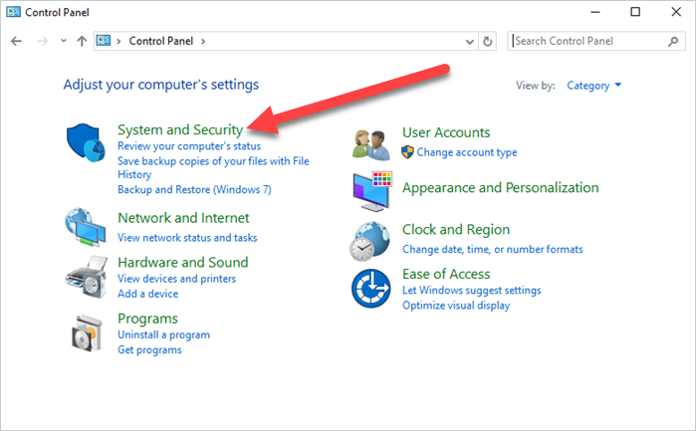This screenshot has height=431, width=696.
Task: Expand the address bar history dropdown
Action: tap(470, 42)
